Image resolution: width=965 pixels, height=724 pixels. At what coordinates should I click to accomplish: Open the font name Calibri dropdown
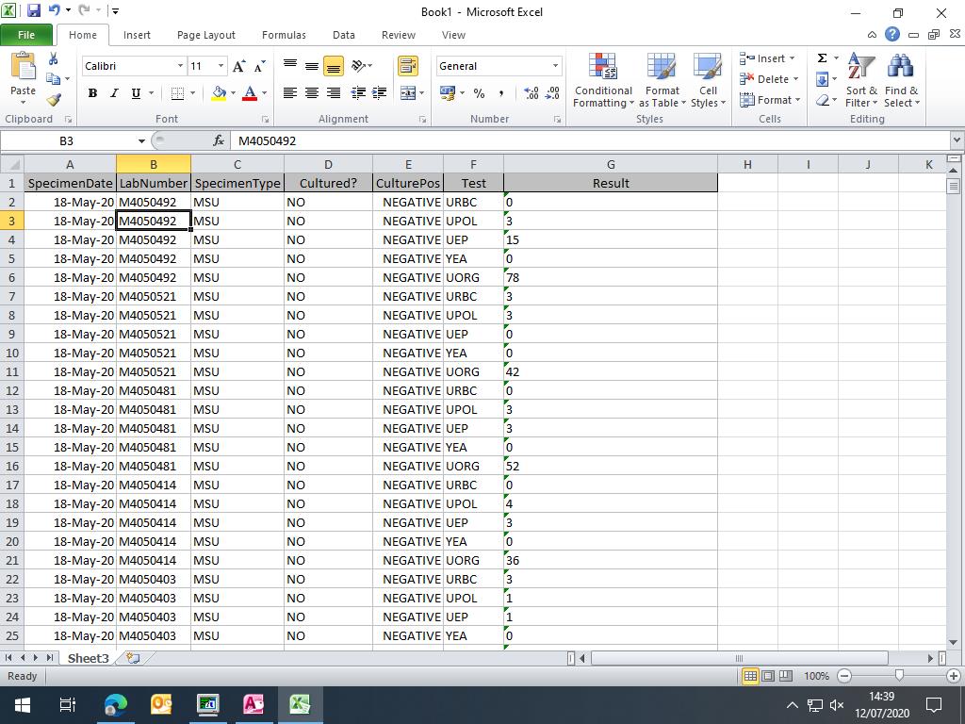(x=180, y=66)
